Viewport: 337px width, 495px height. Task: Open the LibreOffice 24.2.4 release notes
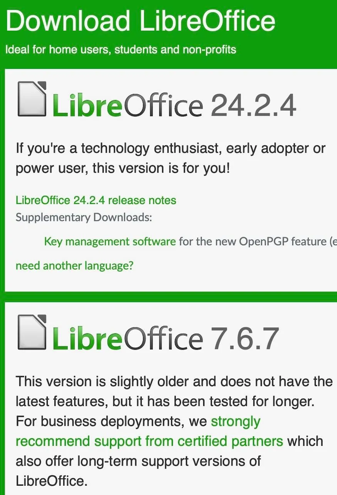click(x=95, y=200)
